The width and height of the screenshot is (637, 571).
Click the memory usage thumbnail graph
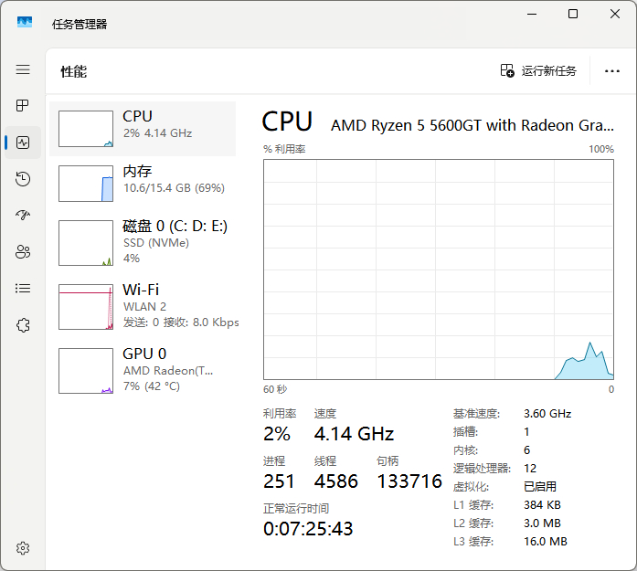pos(86,184)
